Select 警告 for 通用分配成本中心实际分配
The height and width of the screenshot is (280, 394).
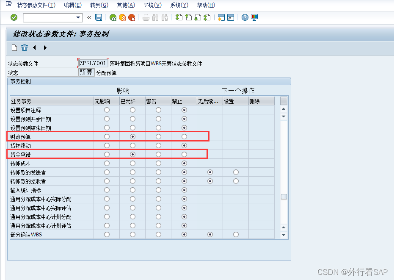tap(158, 199)
